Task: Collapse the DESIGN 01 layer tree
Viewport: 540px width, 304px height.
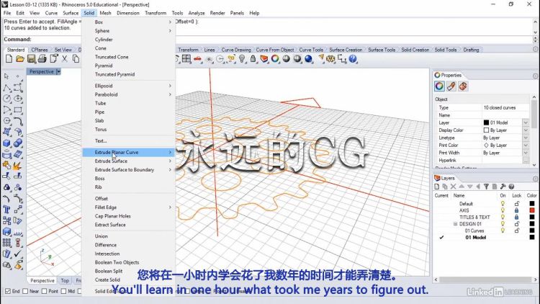Action: pos(455,224)
